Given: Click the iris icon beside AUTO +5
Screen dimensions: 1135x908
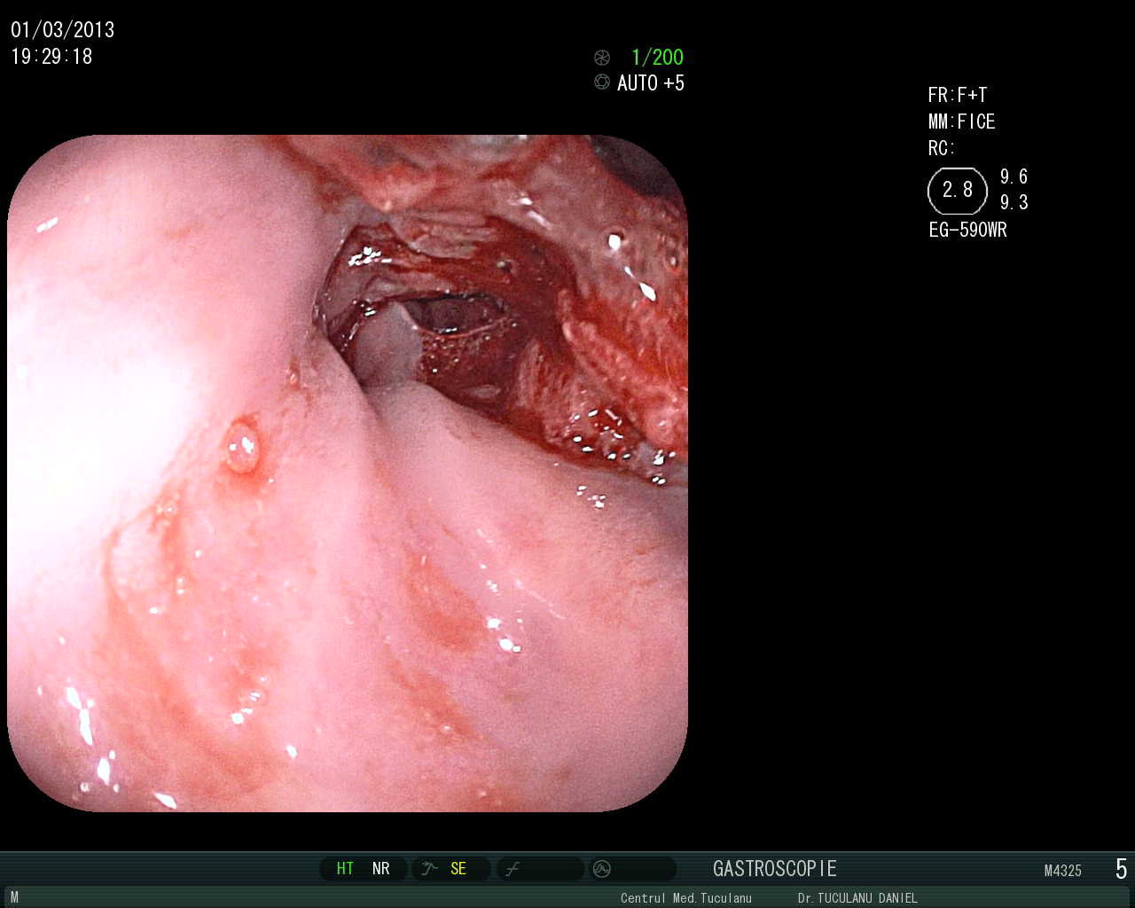Looking at the screenshot, I should pyautogui.click(x=602, y=82).
